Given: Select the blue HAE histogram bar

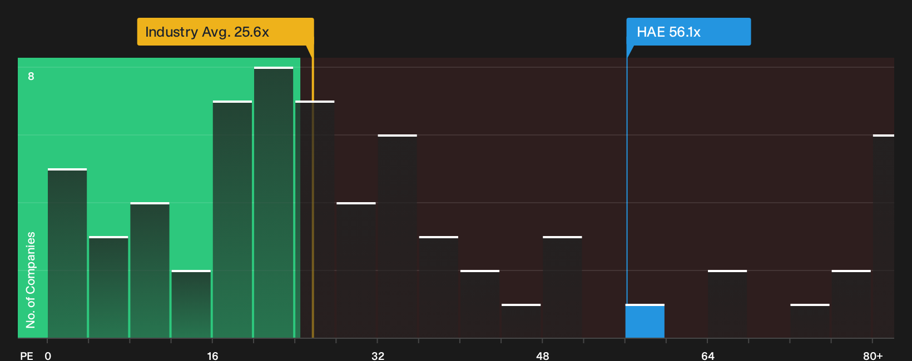Looking at the screenshot, I should pos(645,321).
